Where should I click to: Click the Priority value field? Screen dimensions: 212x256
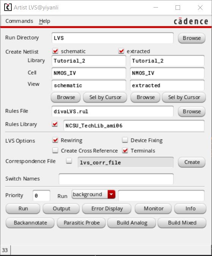point(41,195)
